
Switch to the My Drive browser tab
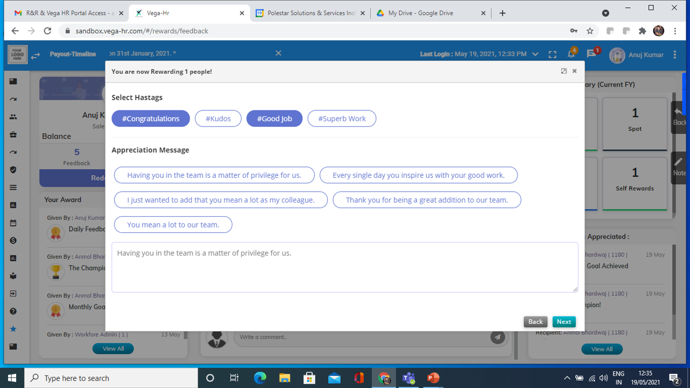[420, 13]
